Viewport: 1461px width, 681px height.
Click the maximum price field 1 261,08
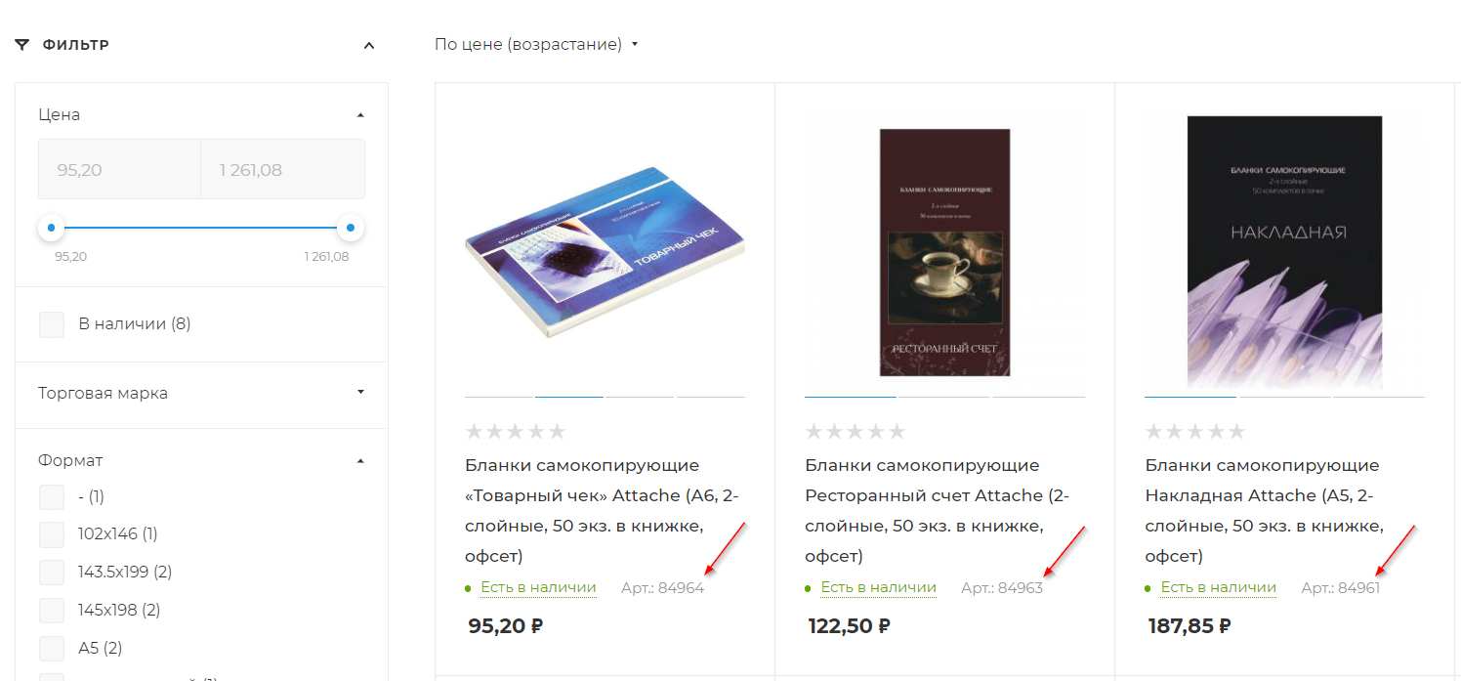(282, 170)
